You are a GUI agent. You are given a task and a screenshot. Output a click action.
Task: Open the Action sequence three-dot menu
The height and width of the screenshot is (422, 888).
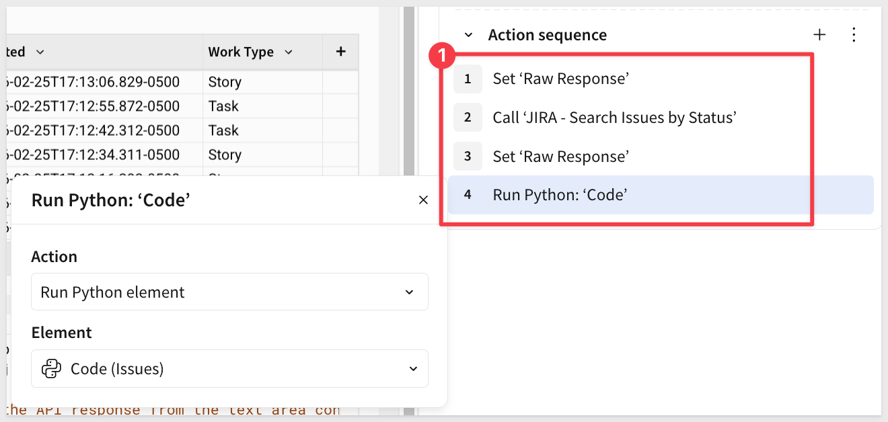coord(854,35)
